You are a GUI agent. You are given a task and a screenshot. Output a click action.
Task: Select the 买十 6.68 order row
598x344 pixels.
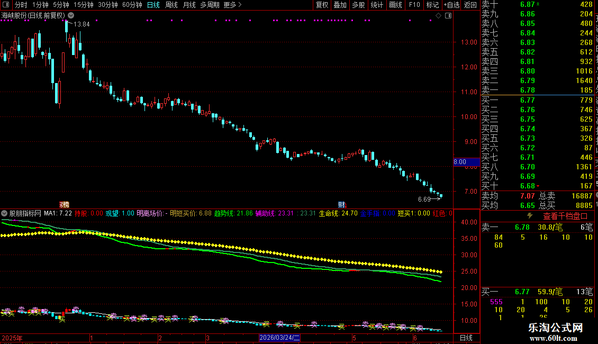click(537, 186)
